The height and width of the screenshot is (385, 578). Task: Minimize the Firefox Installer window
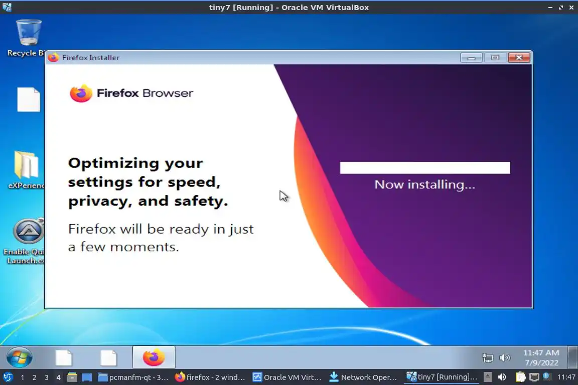coord(471,58)
